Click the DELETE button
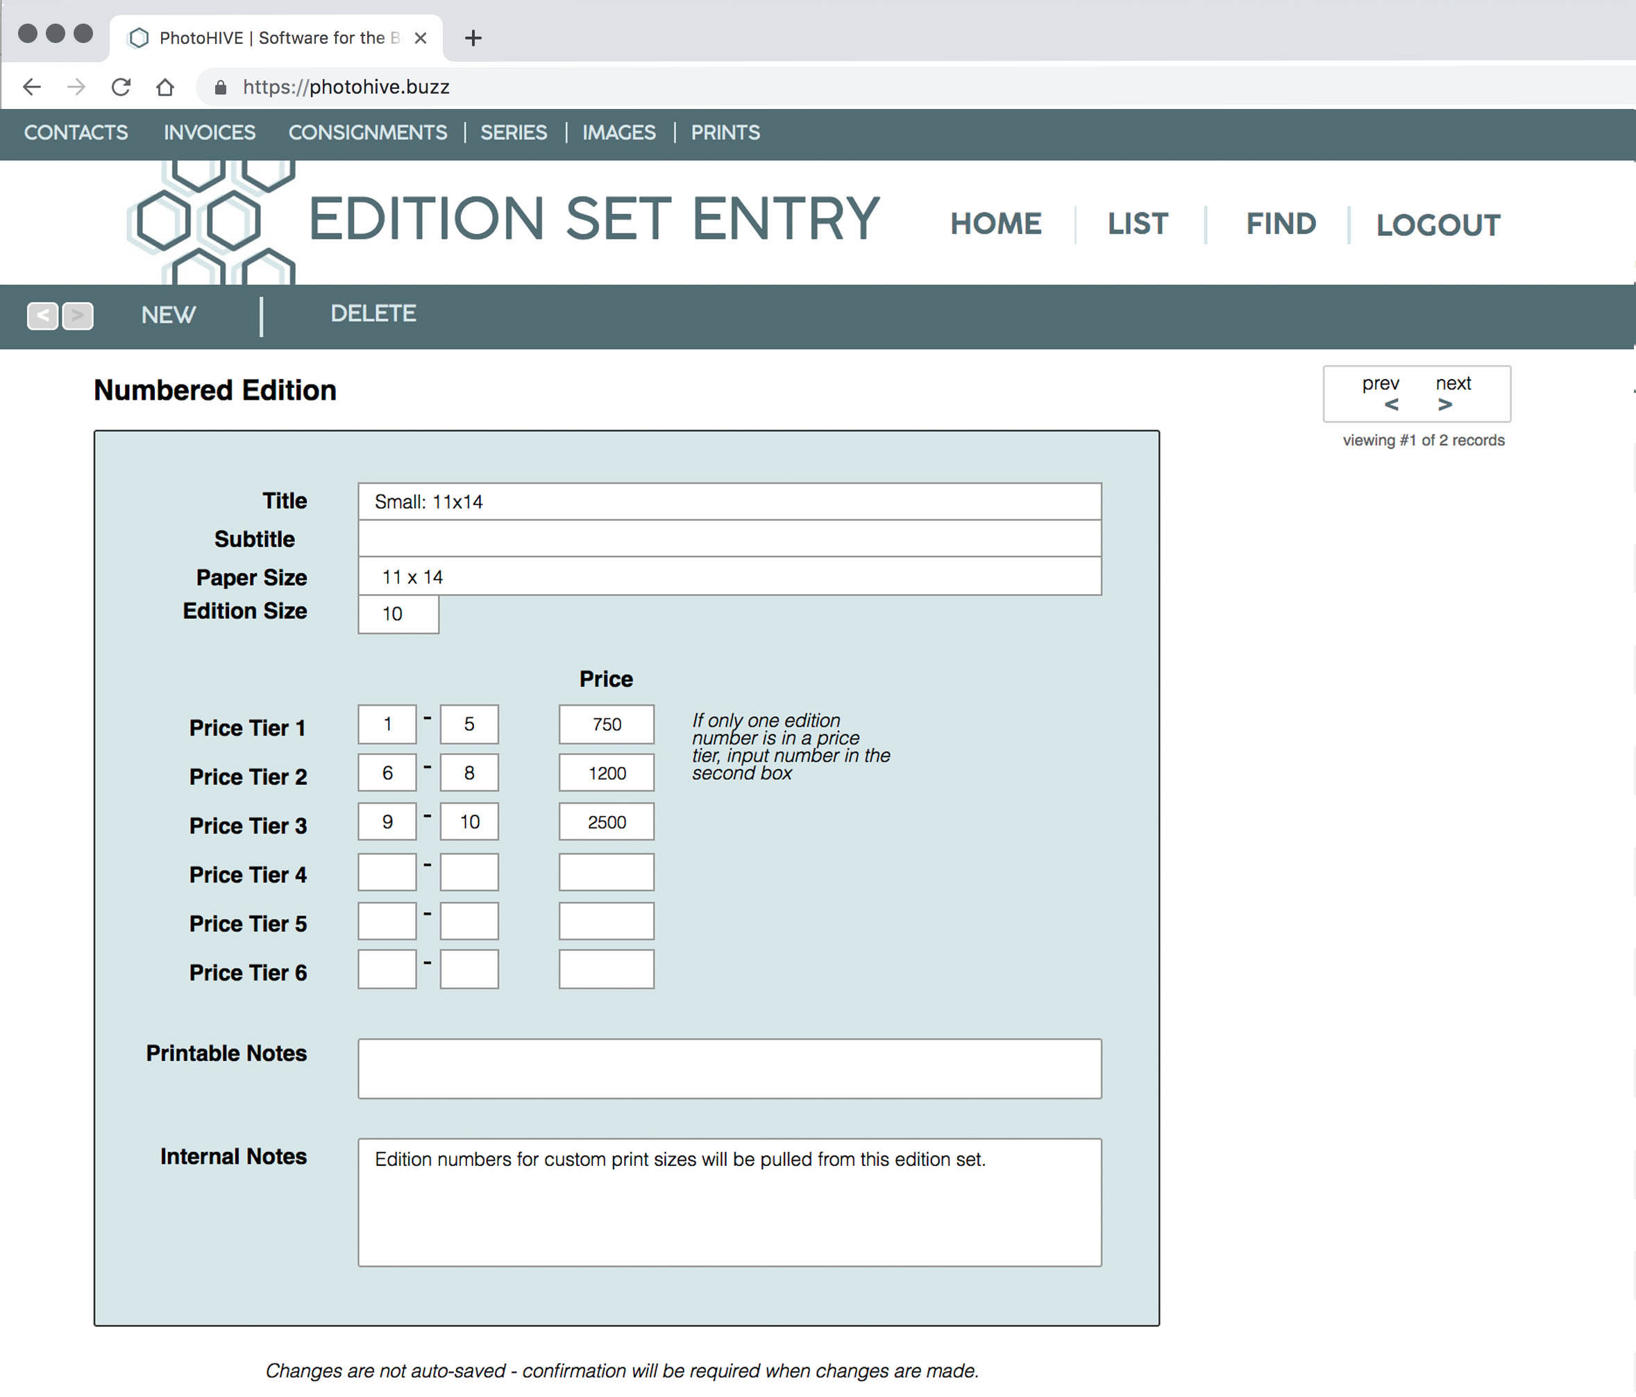Viewport: 1636px width, 1397px height. pos(373,314)
